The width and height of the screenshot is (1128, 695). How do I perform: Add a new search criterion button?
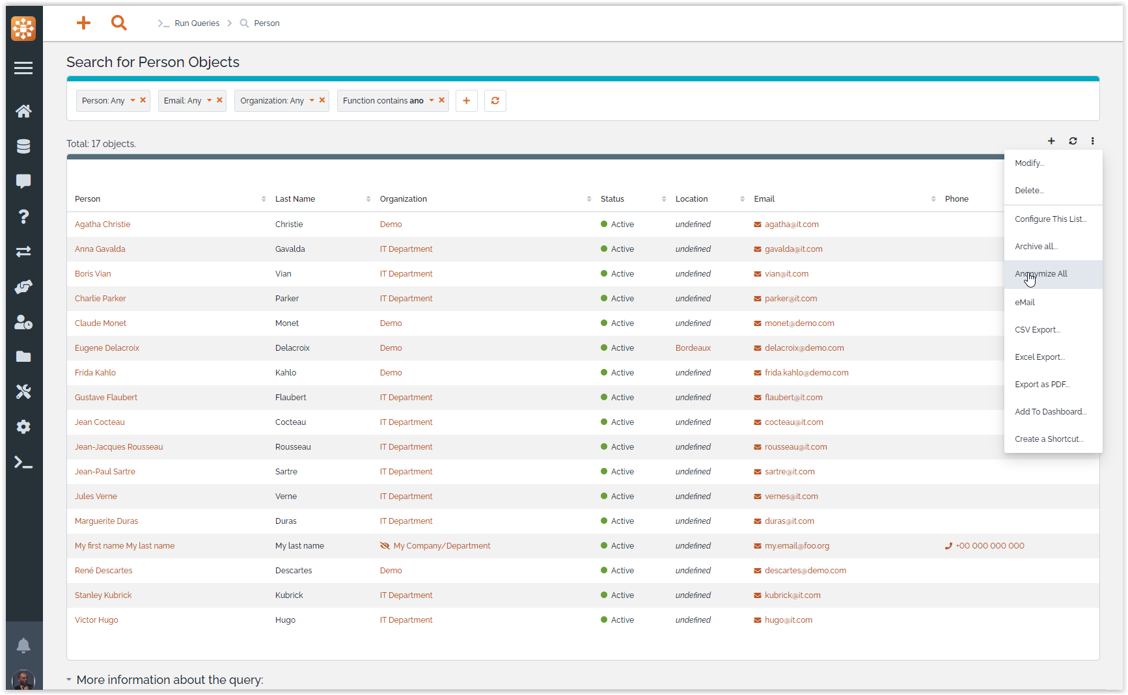point(466,101)
